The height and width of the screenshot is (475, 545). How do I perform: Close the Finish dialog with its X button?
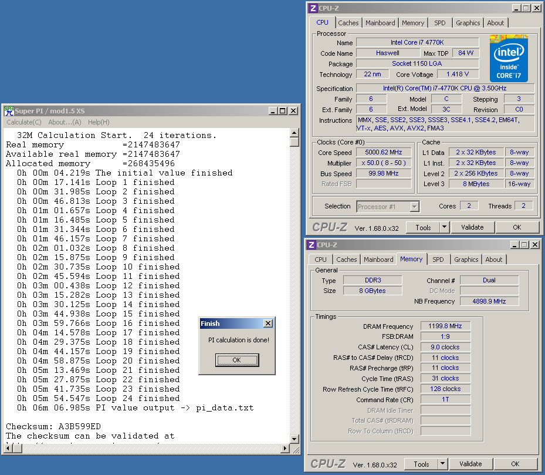268,324
